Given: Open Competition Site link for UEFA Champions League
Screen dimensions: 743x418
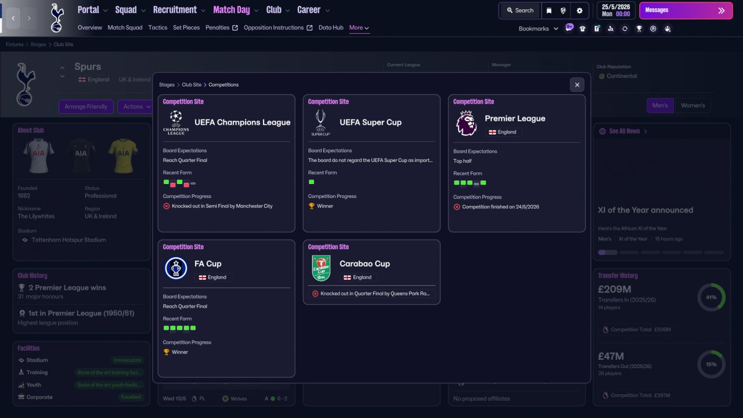Looking at the screenshot, I should tap(183, 102).
